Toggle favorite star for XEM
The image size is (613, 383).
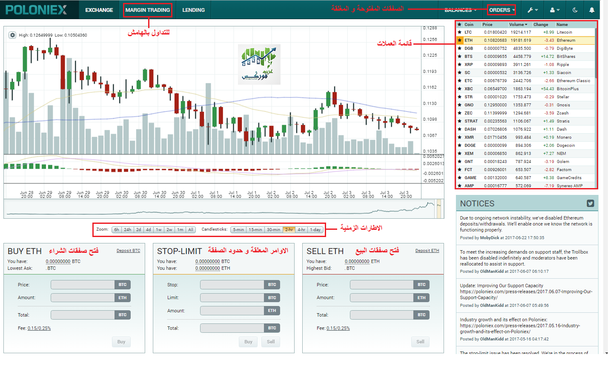(460, 153)
